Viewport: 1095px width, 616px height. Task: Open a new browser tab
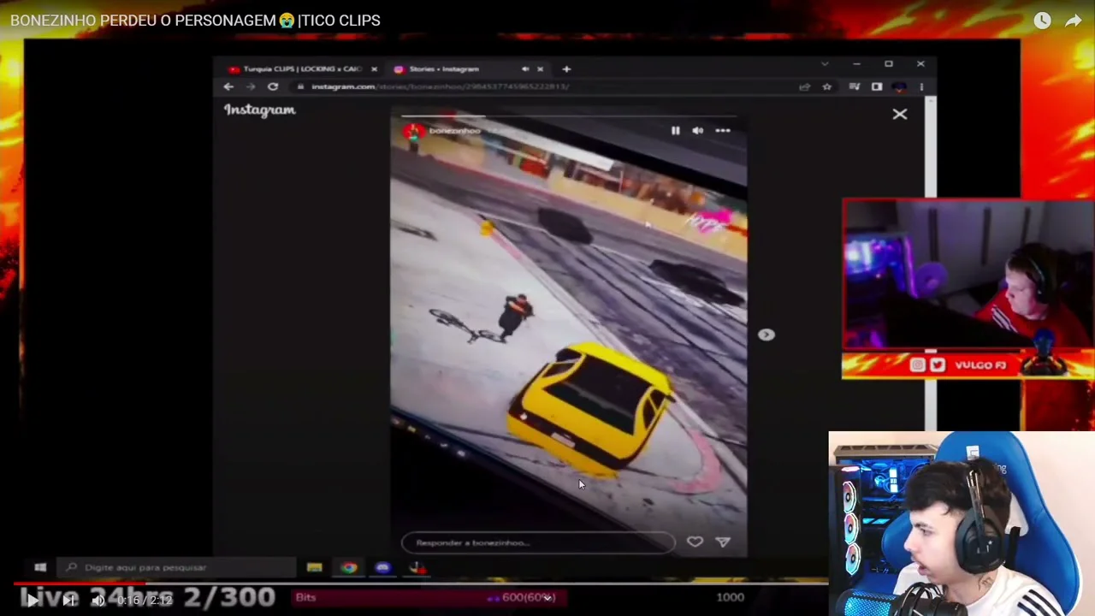click(x=566, y=68)
